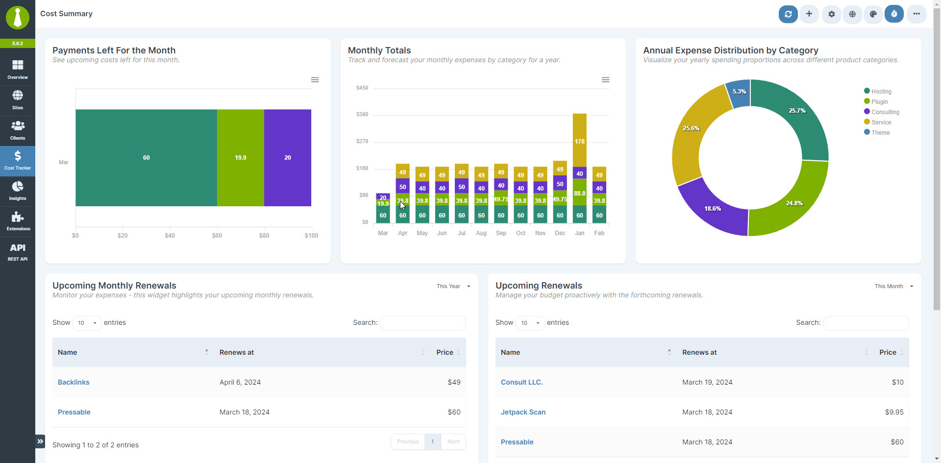This screenshot has height=463, width=941.
Task: Toggle Service series in donut legend
Action: click(x=878, y=122)
